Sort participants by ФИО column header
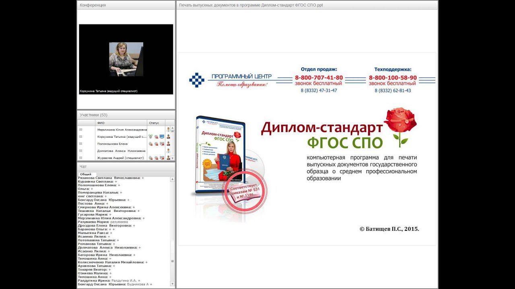The image size is (515, 289). click(x=121, y=123)
